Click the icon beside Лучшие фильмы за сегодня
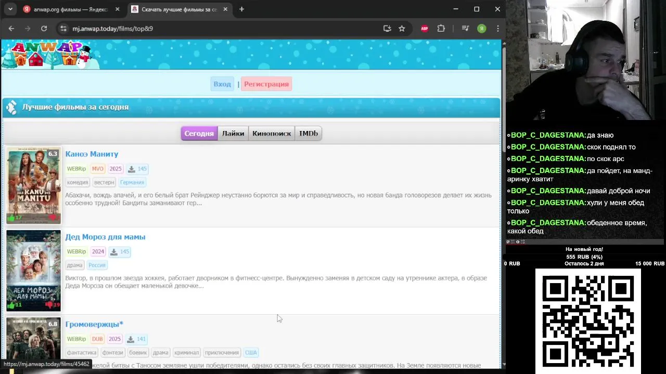 pos(11,108)
